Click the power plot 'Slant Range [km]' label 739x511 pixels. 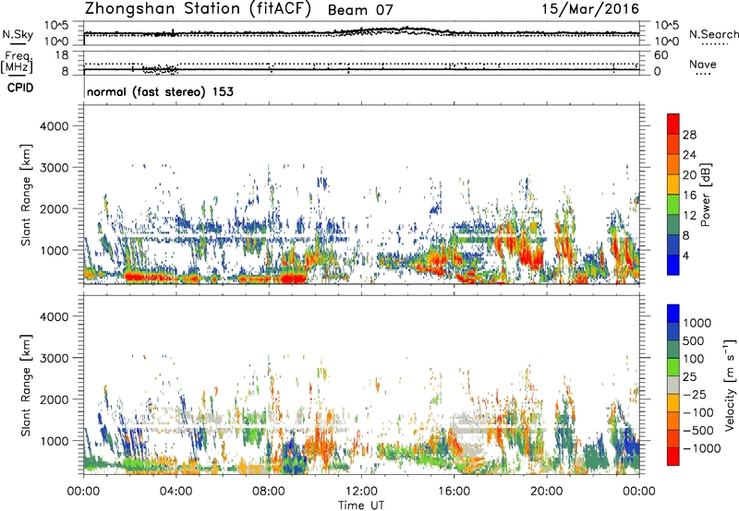(x=26, y=195)
